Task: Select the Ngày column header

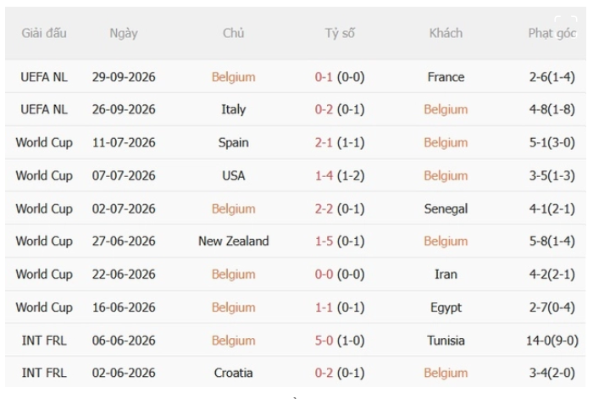Action: click(124, 34)
